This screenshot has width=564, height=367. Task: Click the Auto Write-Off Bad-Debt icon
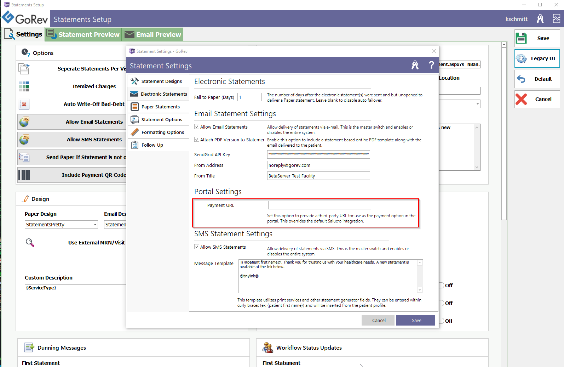24,104
